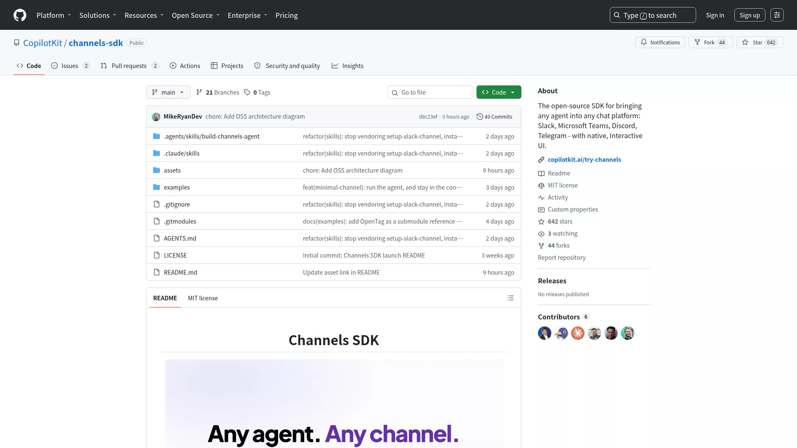
Task: Switch to MIT license tab in README panel
Action: click(x=203, y=298)
